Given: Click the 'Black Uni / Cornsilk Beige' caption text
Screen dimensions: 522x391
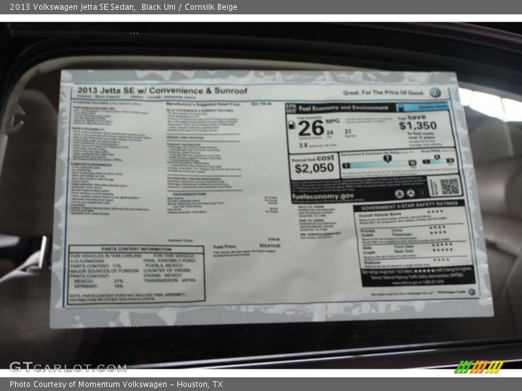Looking at the screenshot, I should [189, 7].
